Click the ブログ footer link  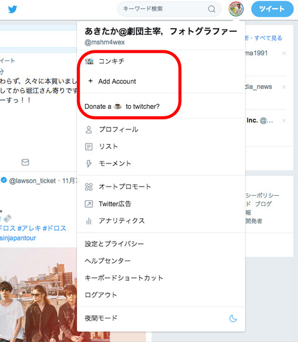pos(263,204)
